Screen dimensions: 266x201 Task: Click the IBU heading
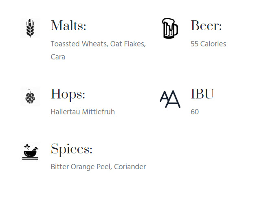(x=202, y=94)
